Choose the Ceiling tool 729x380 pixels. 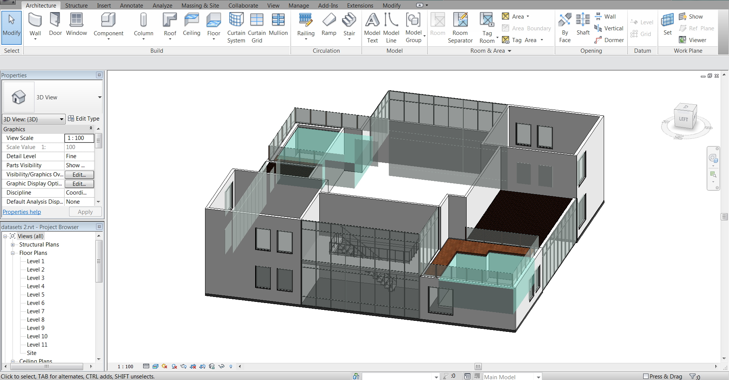click(191, 25)
